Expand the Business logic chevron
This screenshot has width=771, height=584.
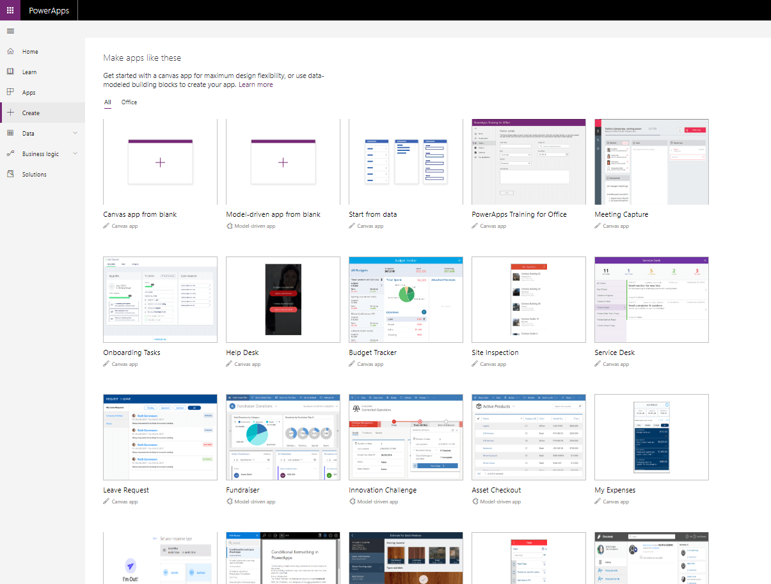(x=76, y=154)
